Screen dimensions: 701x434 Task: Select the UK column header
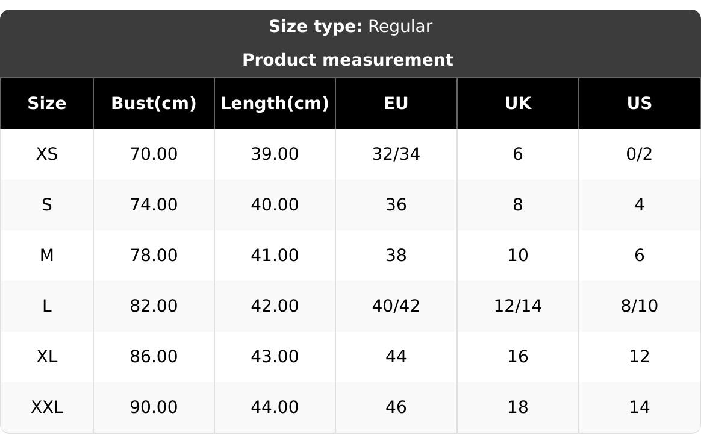coord(518,104)
